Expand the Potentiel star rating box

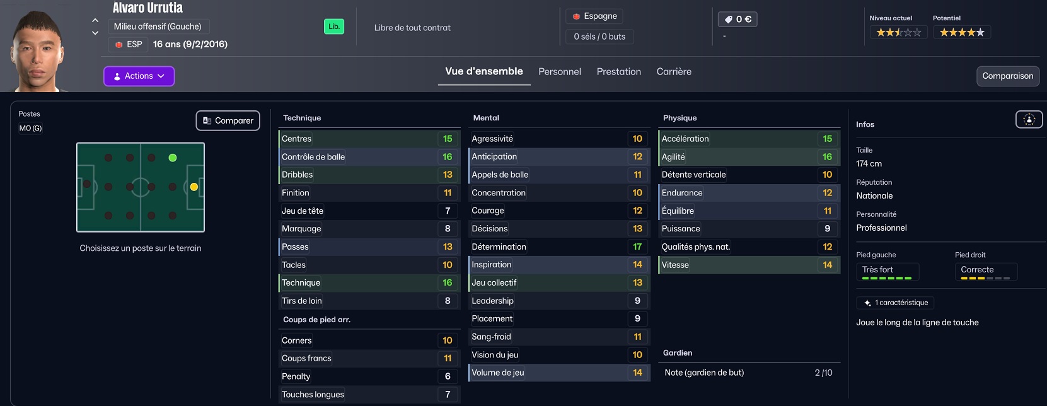[x=961, y=32]
